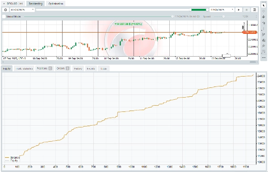
Task: Select the arrow cursor tool in the side toolbar
Action: pos(264,5)
